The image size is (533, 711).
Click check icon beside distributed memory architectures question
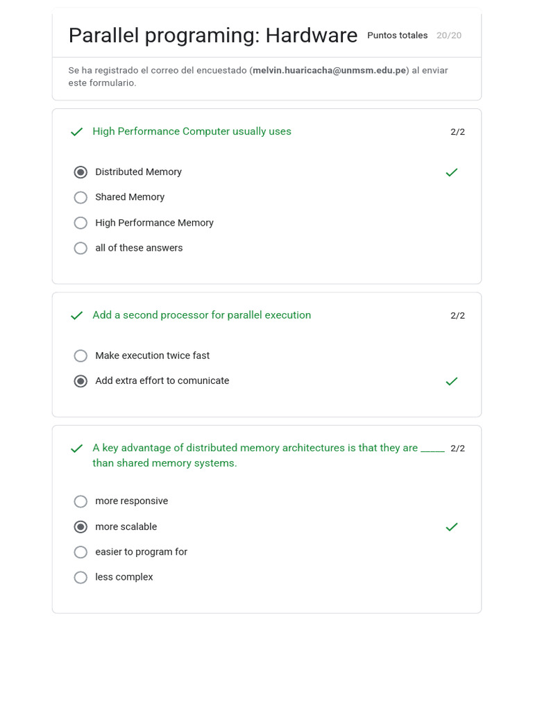(x=77, y=449)
